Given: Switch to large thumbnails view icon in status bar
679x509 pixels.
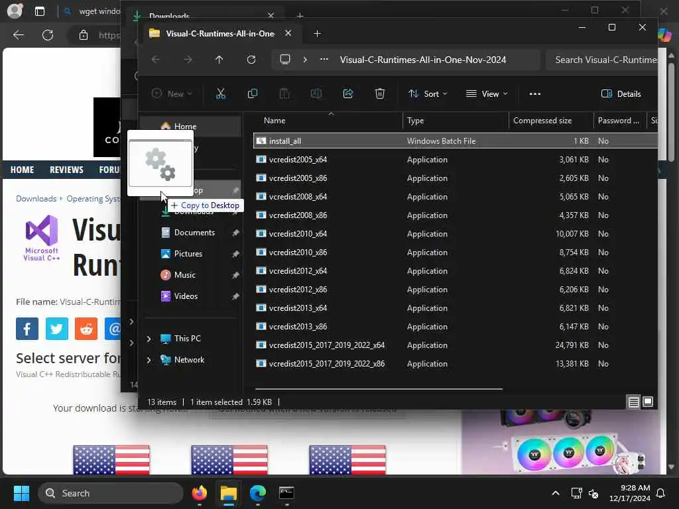Looking at the screenshot, I should click(x=648, y=402).
